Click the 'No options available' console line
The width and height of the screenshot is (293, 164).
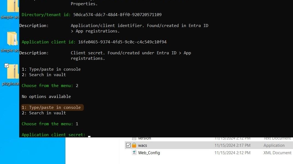(46, 97)
